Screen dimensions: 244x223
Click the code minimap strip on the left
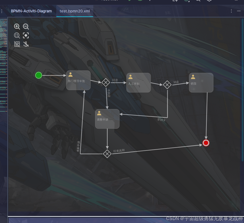point(3,66)
